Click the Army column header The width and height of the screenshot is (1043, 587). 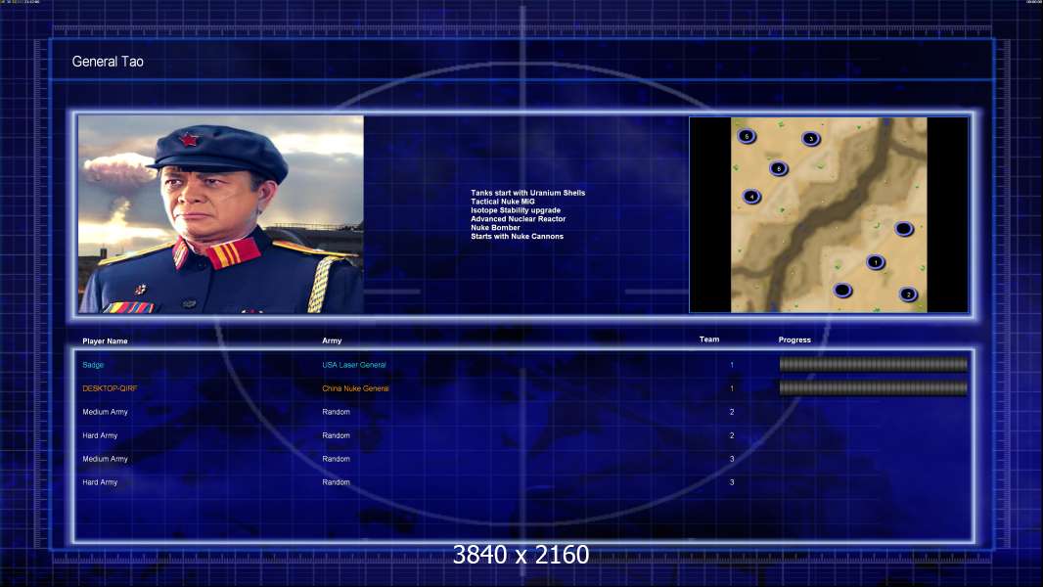332,341
